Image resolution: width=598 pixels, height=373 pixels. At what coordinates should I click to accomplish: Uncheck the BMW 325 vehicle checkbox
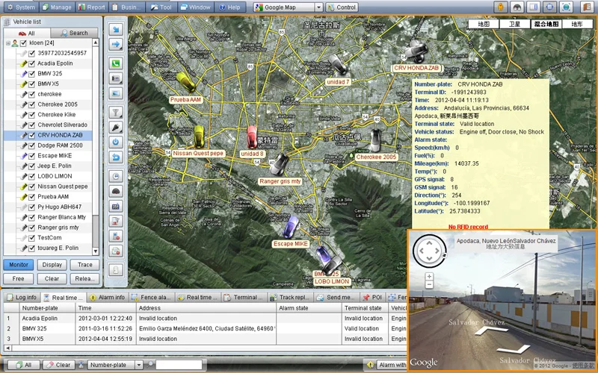point(31,74)
